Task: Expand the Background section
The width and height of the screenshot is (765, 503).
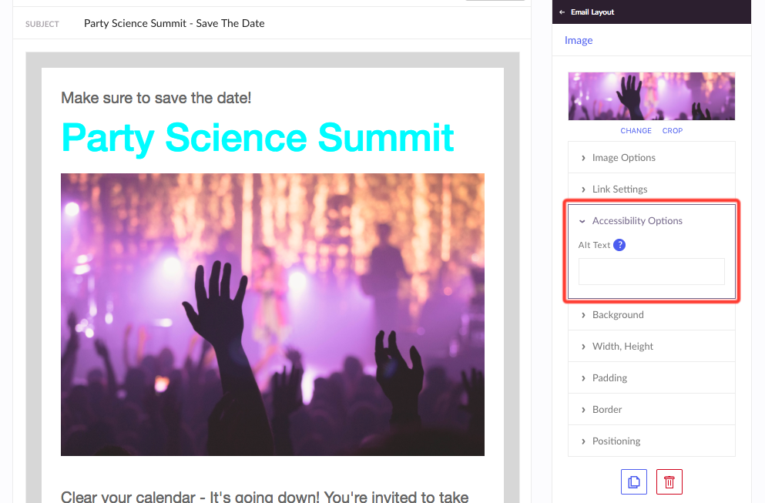Action: click(x=651, y=315)
